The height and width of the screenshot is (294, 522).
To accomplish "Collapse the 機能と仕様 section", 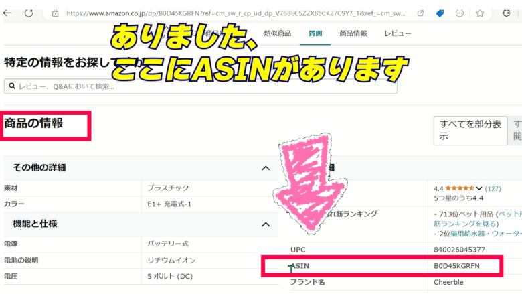I will [x=266, y=224].
